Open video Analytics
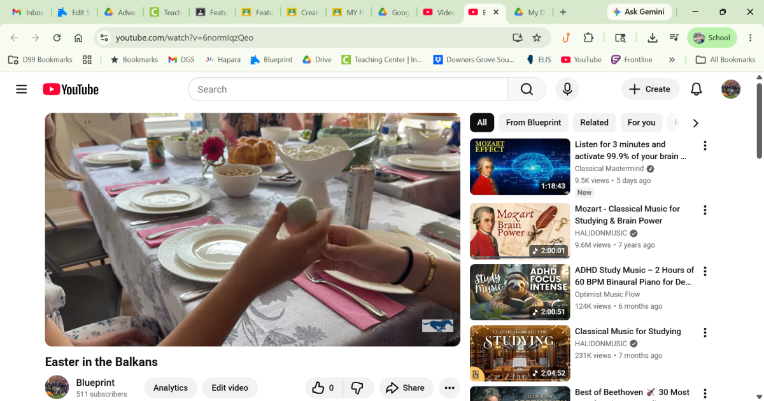The height and width of the screenshot is (401, 764). click(171, 388)
